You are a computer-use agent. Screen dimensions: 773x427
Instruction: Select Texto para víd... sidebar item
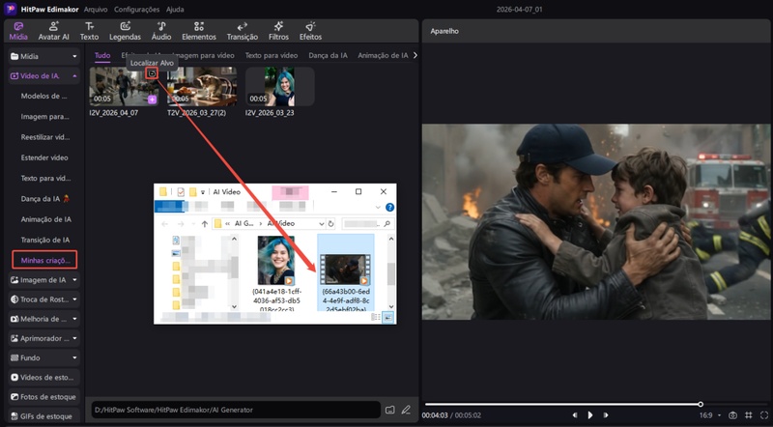click(x=45, y=178)
